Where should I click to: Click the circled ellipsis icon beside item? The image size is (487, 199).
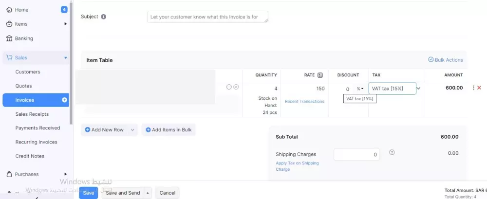[x=229, y=87]
